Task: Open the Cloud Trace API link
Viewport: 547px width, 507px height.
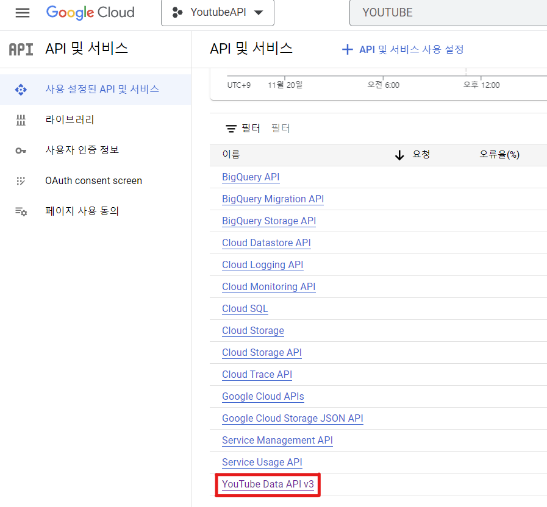Action: pos(257,375)
